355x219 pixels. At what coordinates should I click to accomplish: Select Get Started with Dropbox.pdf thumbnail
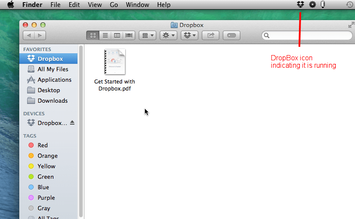pos(115,62)
